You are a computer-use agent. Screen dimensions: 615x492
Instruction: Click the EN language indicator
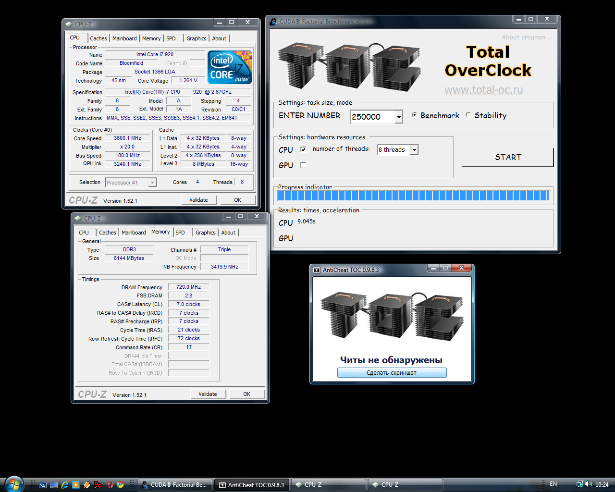pos(553,484)
